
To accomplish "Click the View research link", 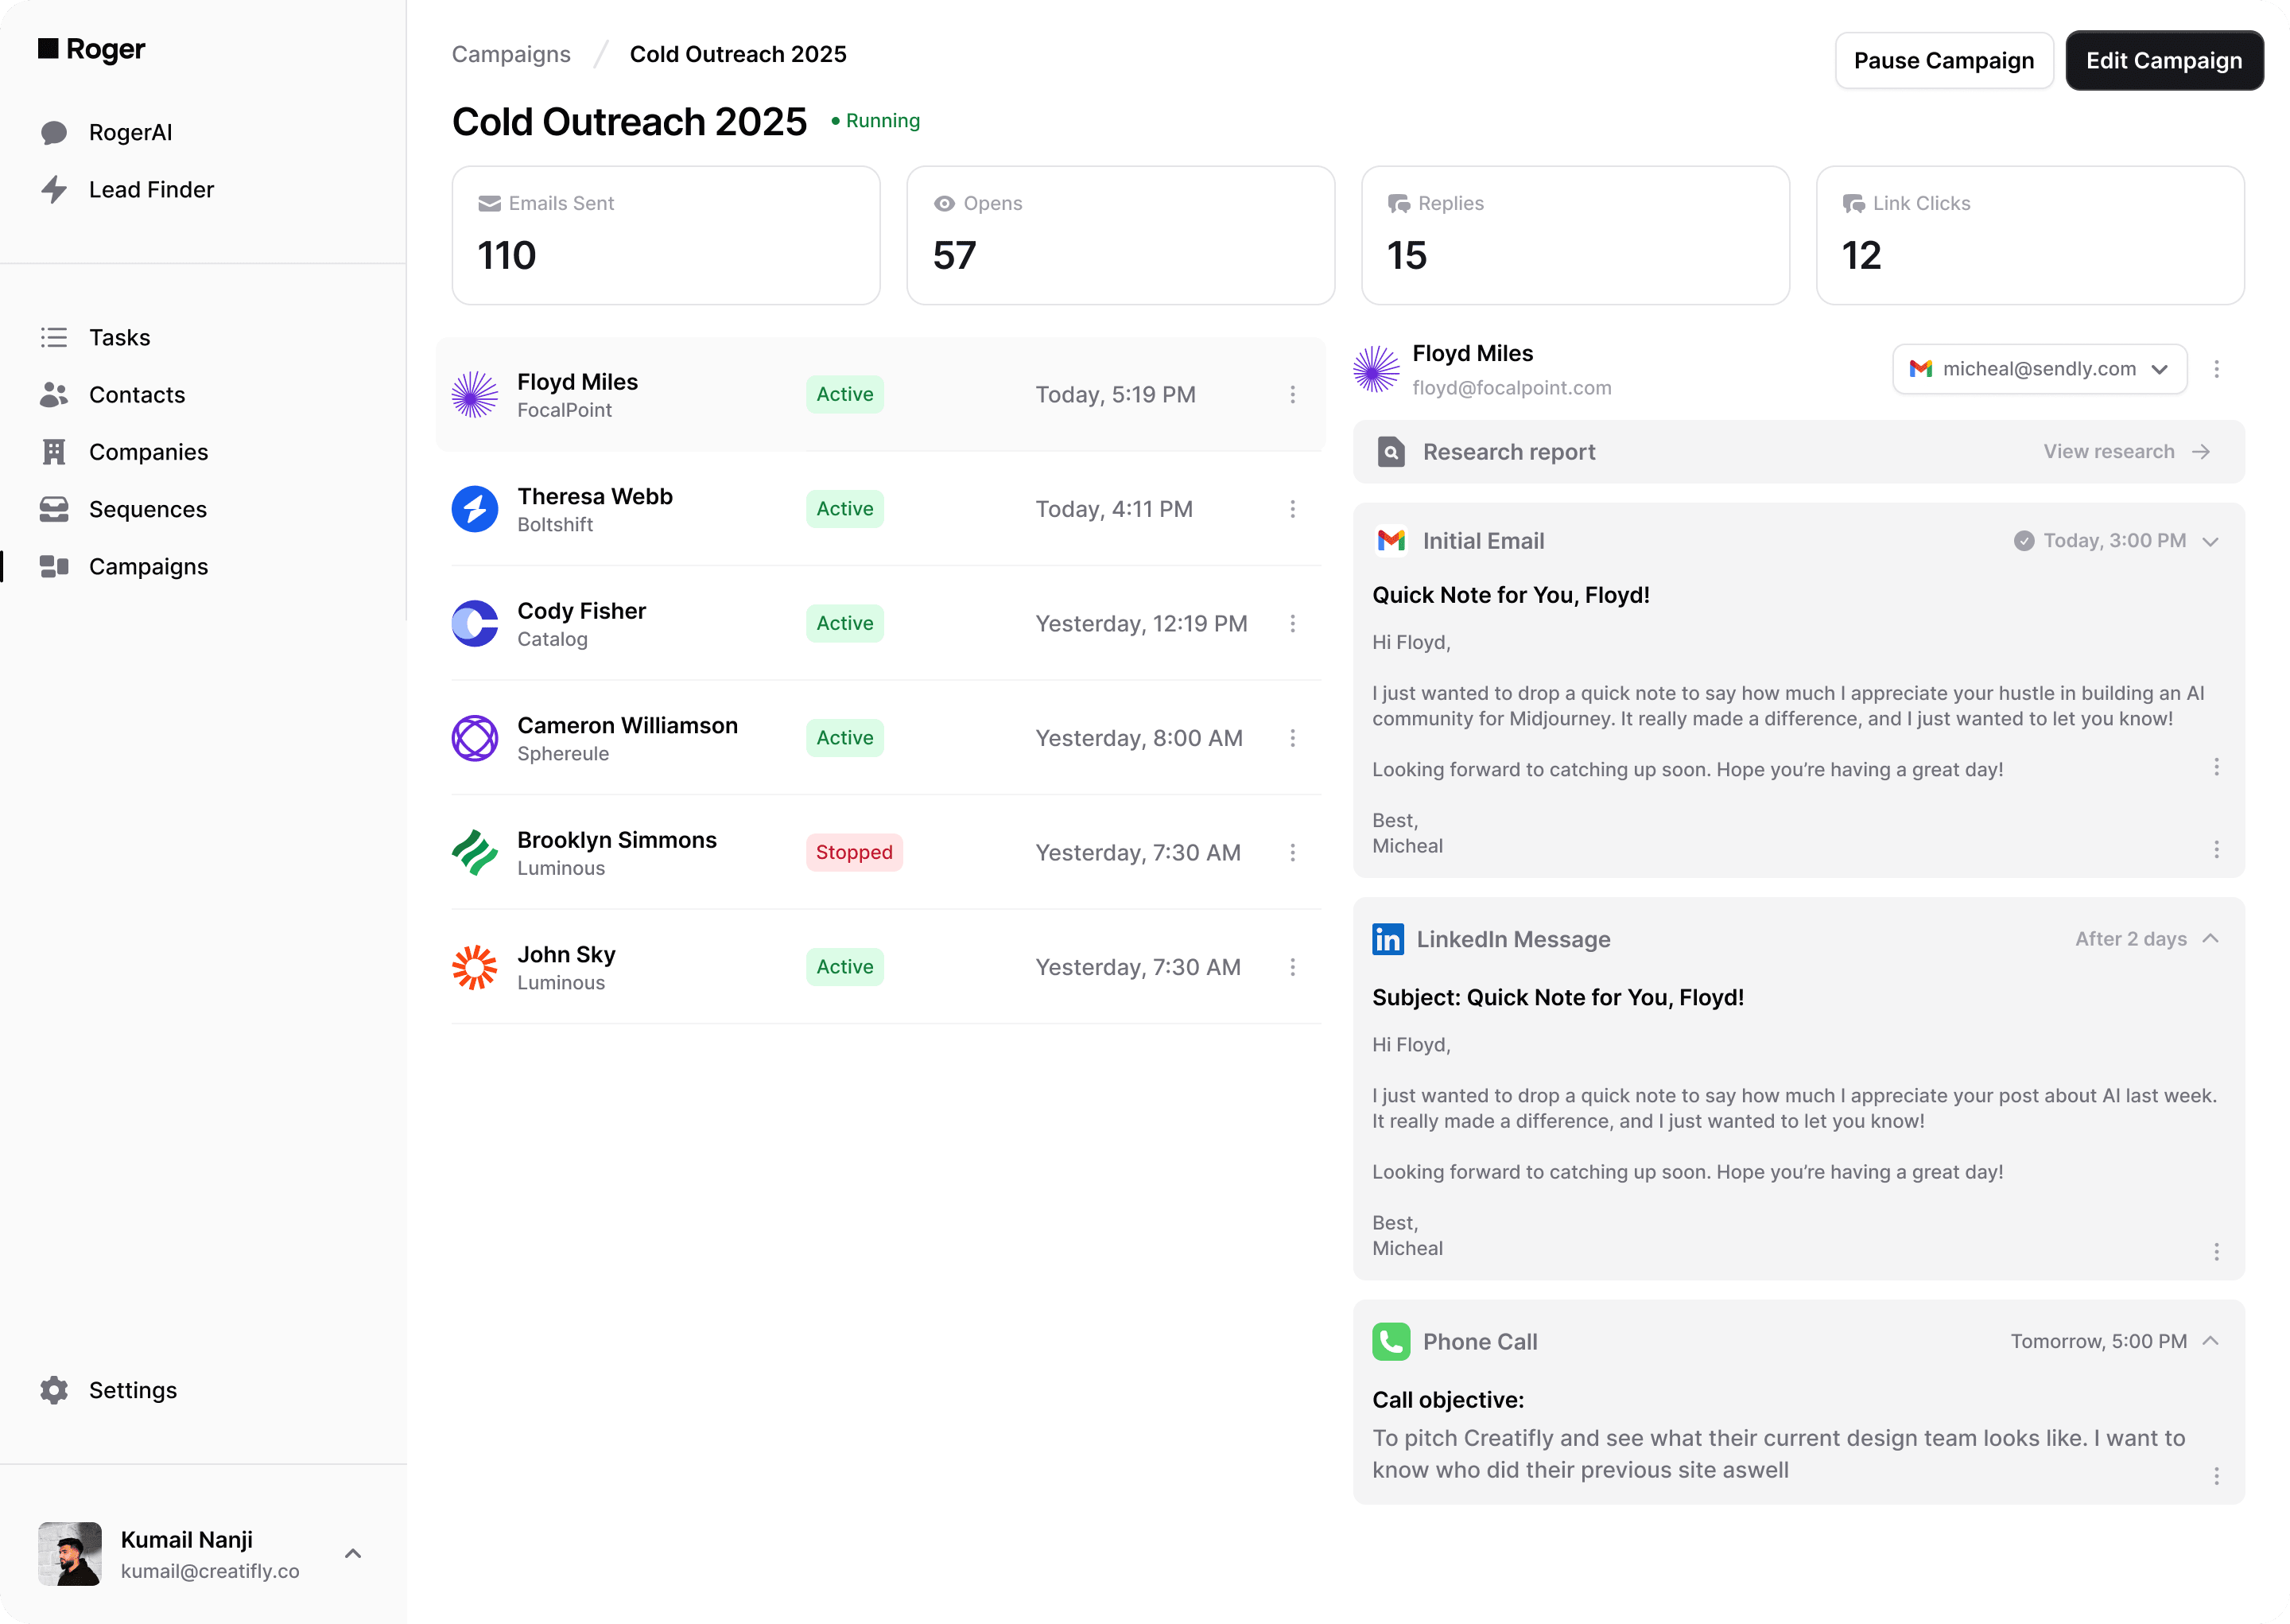I will (x=2110, y=452).
